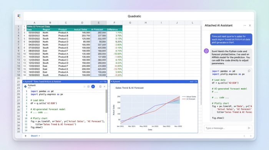Select row 20 header
The width and height of the screenshot is (269, 150).
coord(18,78)
